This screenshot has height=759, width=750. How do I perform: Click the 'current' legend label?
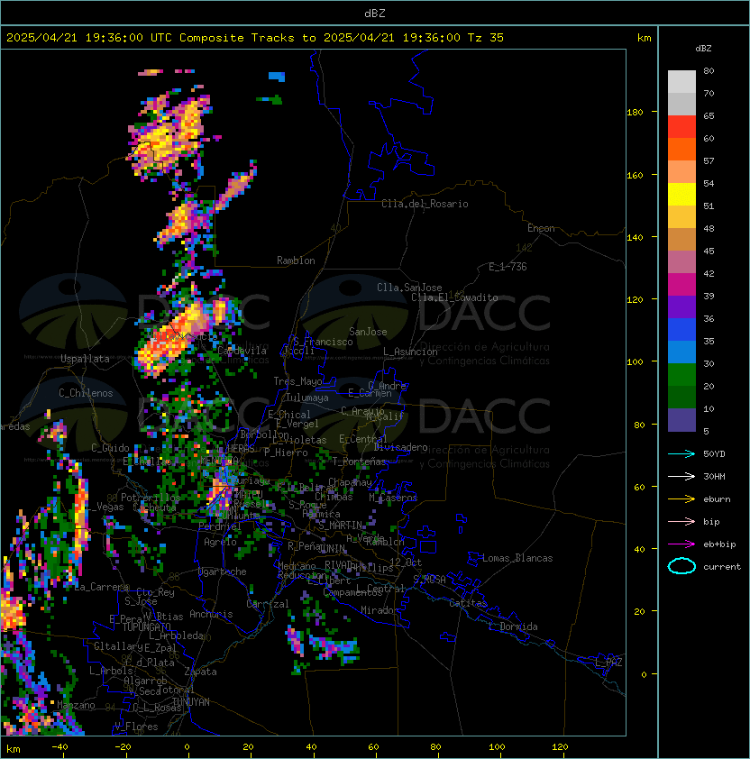tap(722, 567)
